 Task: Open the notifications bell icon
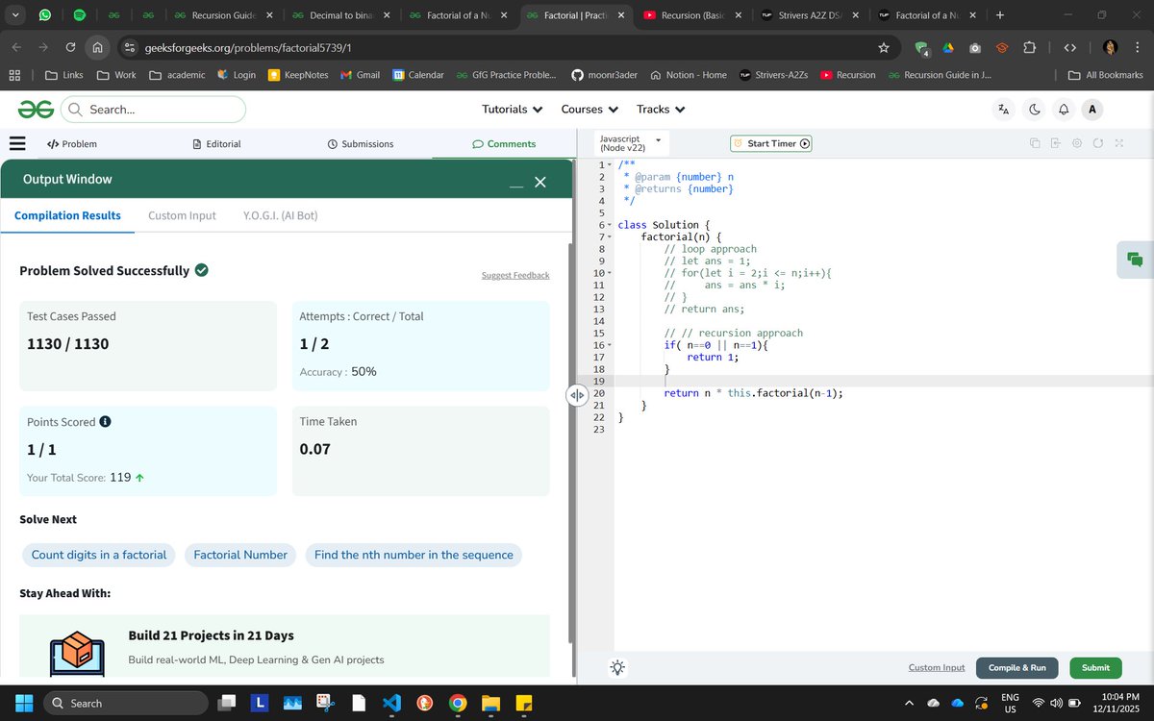1064,110
